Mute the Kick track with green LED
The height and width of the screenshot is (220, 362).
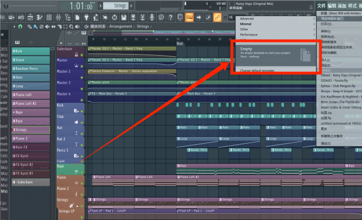pyautogui.click(x=82, y=111)
